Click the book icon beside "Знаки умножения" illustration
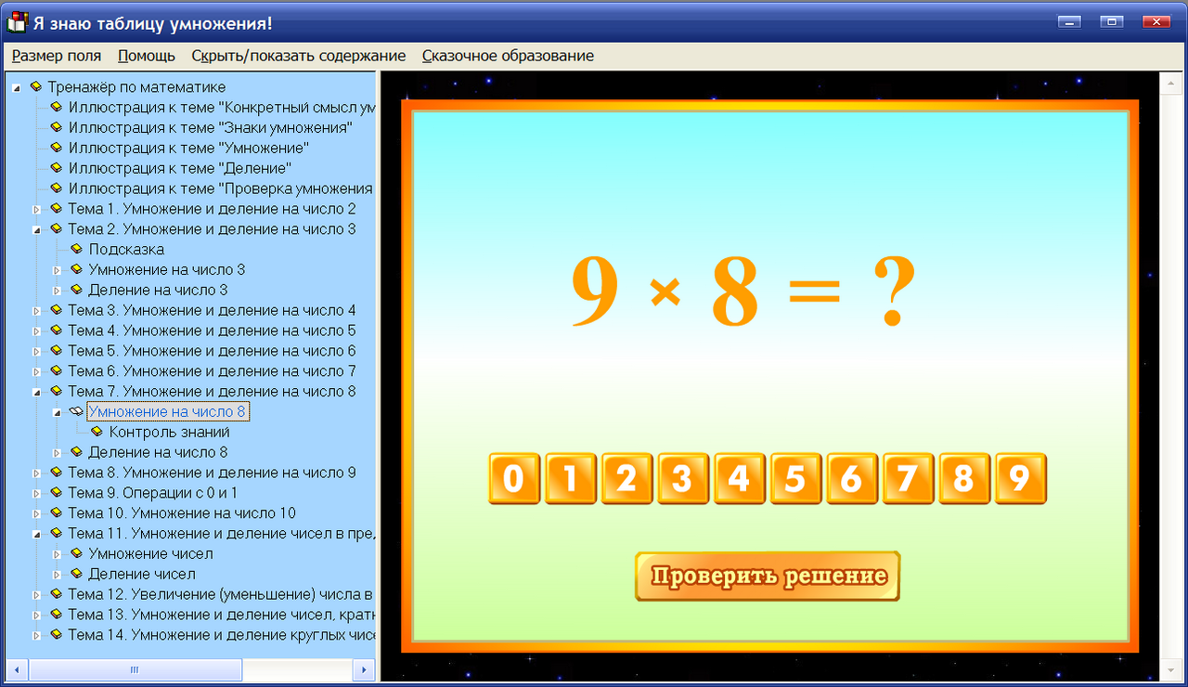 click(x=57, y=127)
